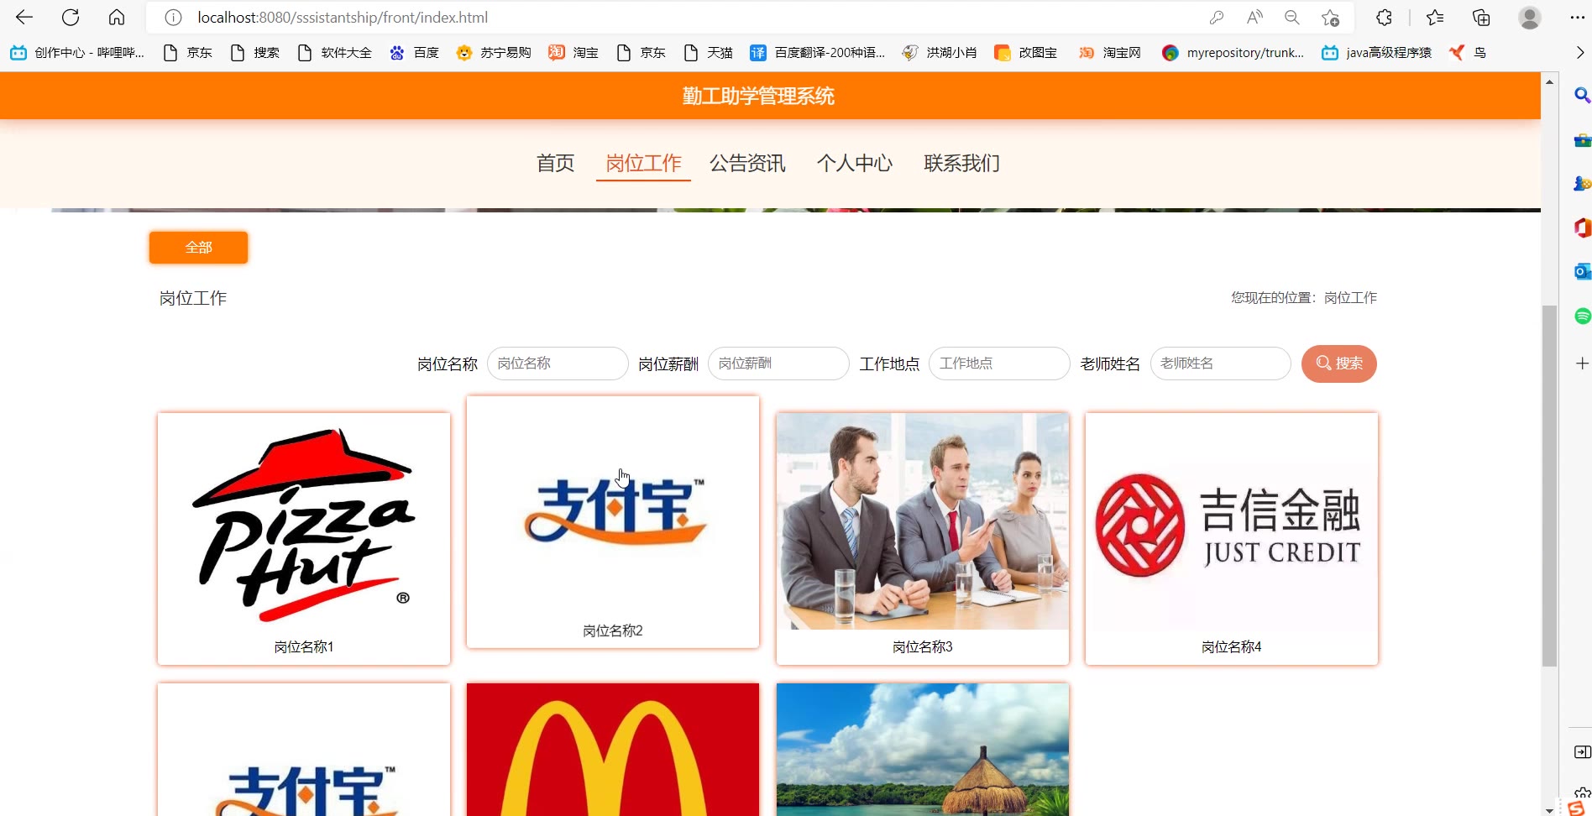Open the Alipay job card 岗位名称2
Viewport: 1592px width, 816px height.
(613, 522)
